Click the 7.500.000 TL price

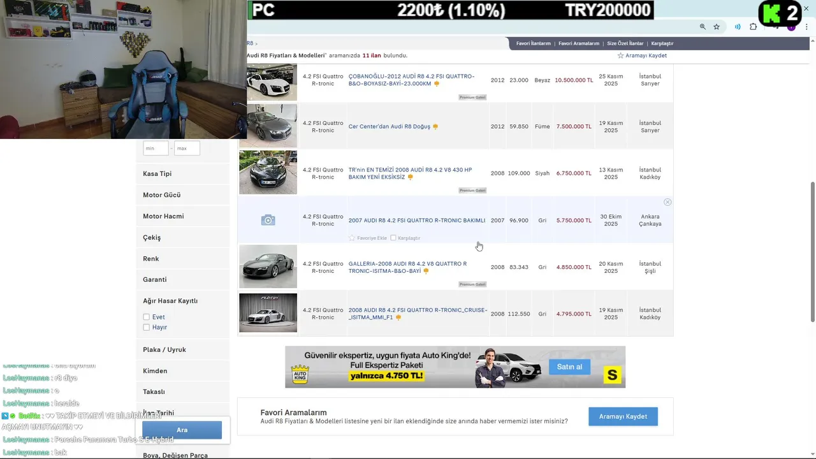point(574,127)
